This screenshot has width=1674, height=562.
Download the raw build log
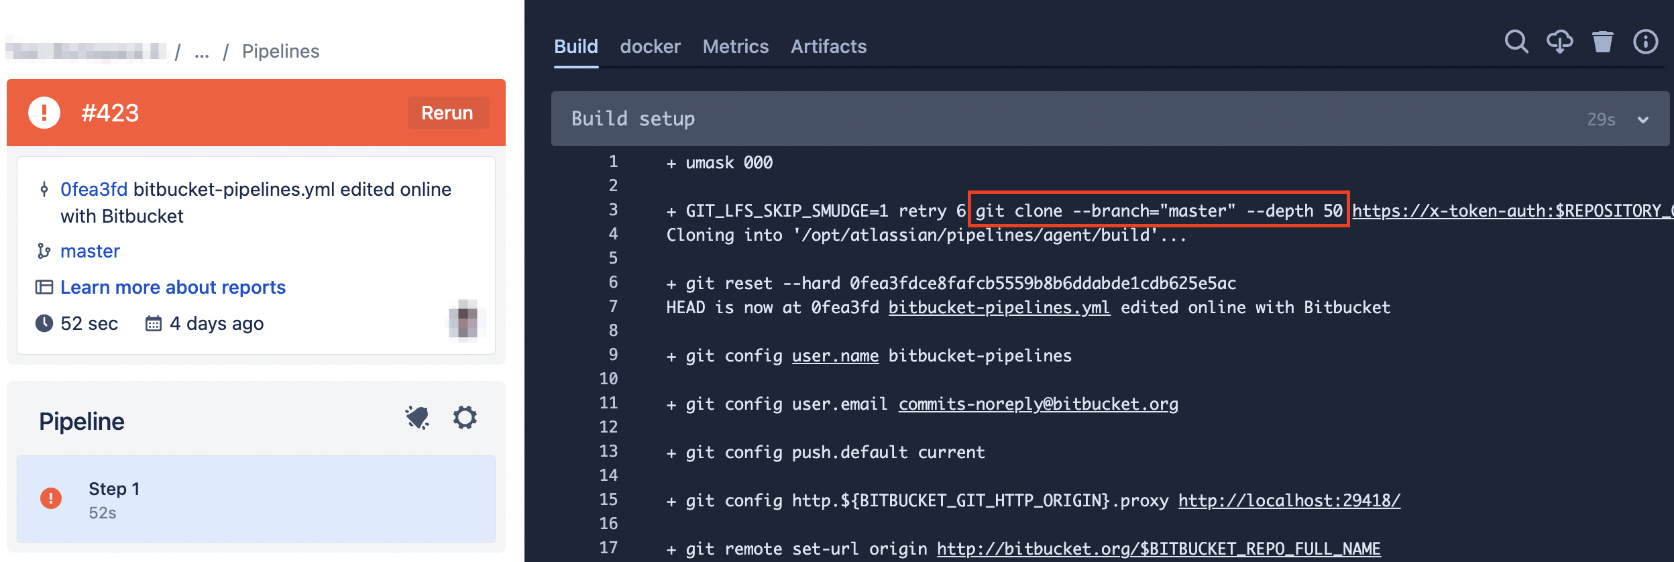1560,42
